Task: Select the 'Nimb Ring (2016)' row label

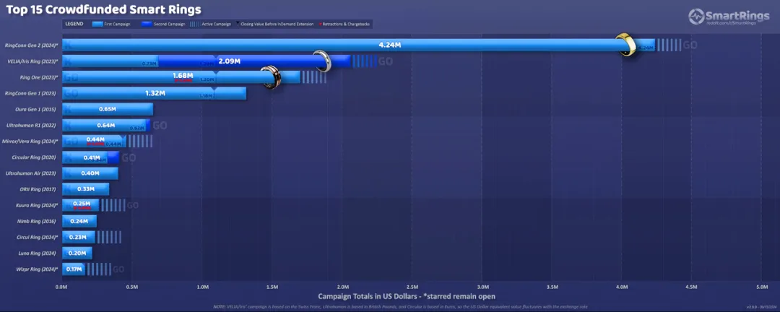Action: click(38, 221)
